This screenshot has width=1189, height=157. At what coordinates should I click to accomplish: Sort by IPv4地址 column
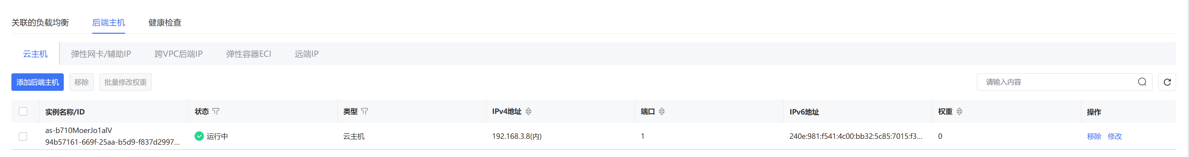[x=529, y=111]
